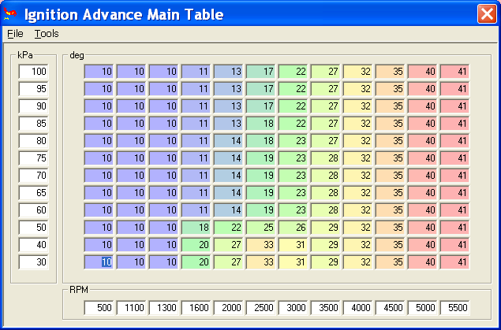The width and height of the screenshot is (501, 330).
Task: Click the 50 kPa bin field
Action: 34,228
